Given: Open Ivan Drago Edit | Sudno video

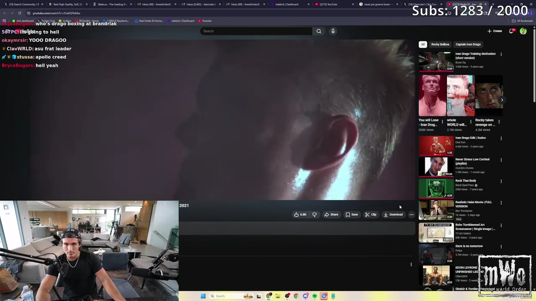Looking at the screenshot, I should 436,145.
